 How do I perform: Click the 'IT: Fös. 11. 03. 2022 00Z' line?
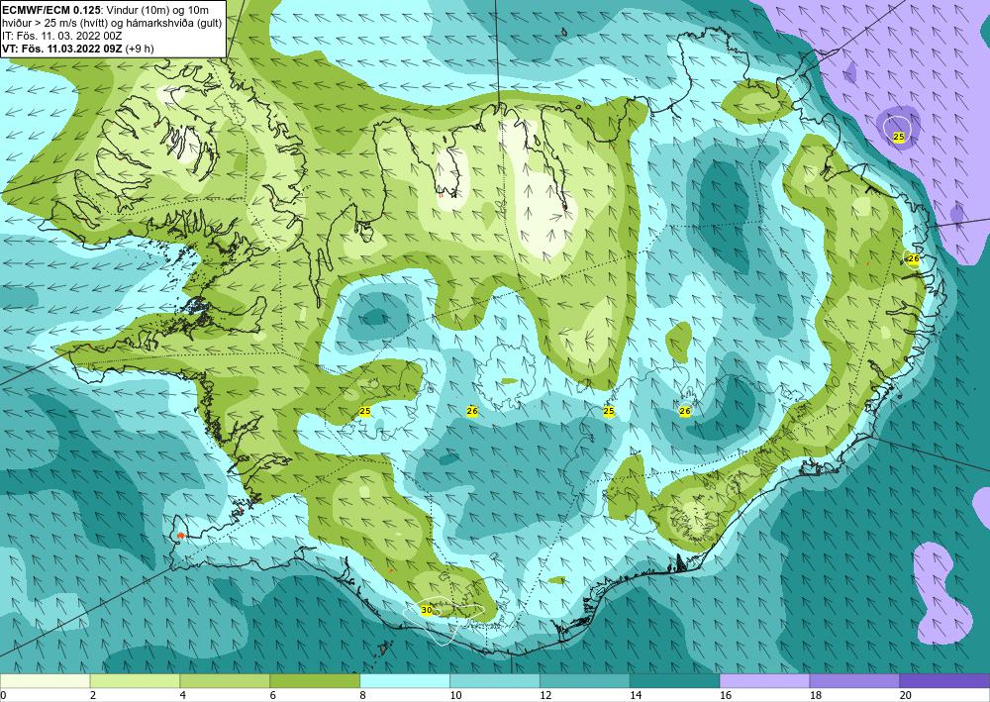pos(61,36)
